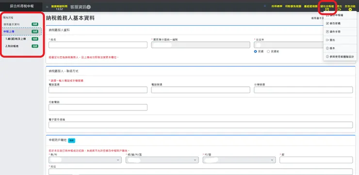
Task: Choose 版本 from the dropdown menu
Action: coord(340,48)
